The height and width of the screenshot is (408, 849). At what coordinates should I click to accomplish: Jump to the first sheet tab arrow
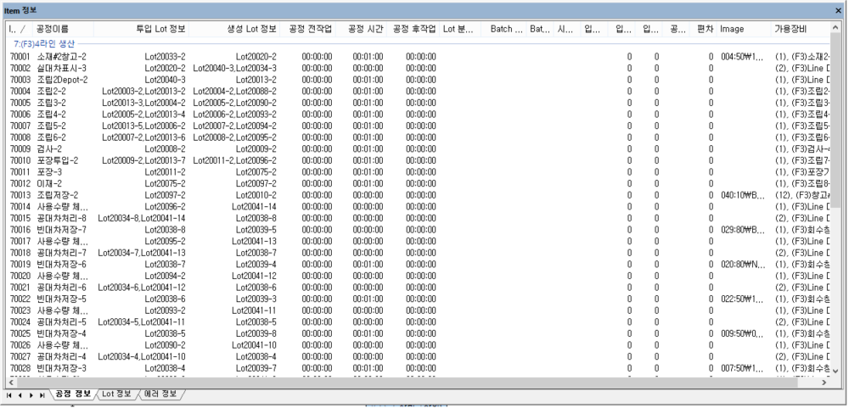8,395
